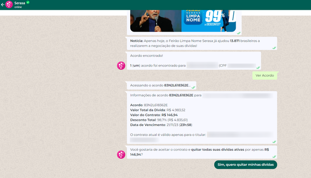
Task: Click read checkmarks on the R$ 146,94 question
Action: pyautogui.click(x=274, y=157)
